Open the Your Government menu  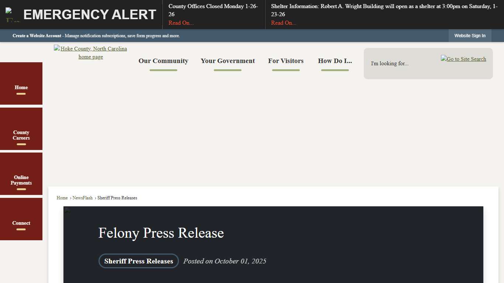coord(228,61)
